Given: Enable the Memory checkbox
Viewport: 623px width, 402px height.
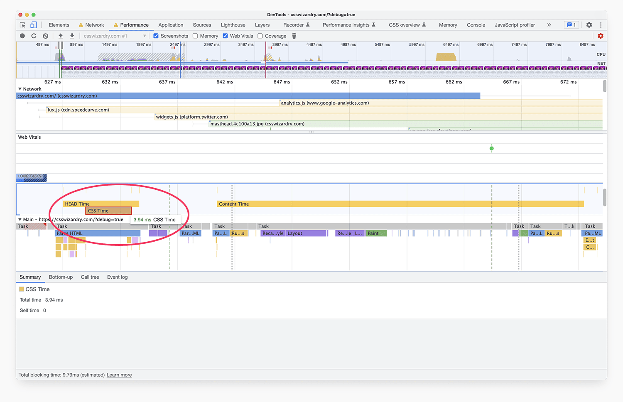Looking at the screenshot, I should 195,36.
